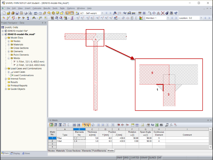
Task: Click the table scrollbar down arrow
Action: point(210,147)
